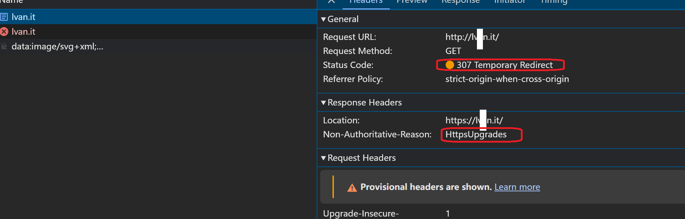Collapse the Response Headers section
This screenshot has width=685, height=219.
323,103
